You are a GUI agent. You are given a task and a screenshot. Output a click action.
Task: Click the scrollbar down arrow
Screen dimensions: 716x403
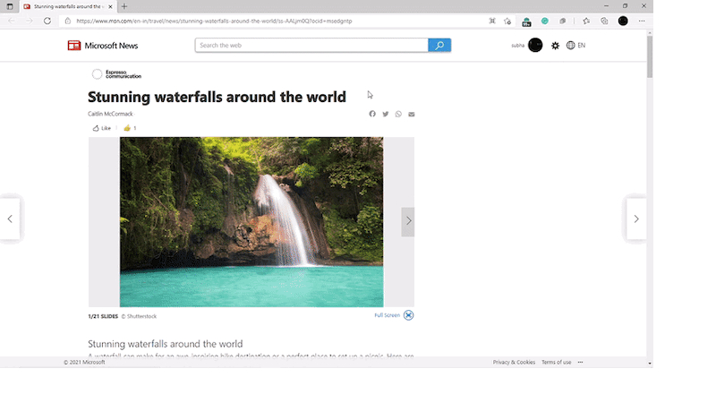point(650,364)
